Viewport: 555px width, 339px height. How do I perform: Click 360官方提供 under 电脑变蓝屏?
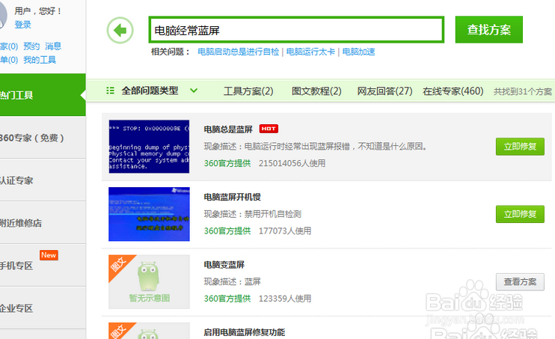(x=227, y=299)
